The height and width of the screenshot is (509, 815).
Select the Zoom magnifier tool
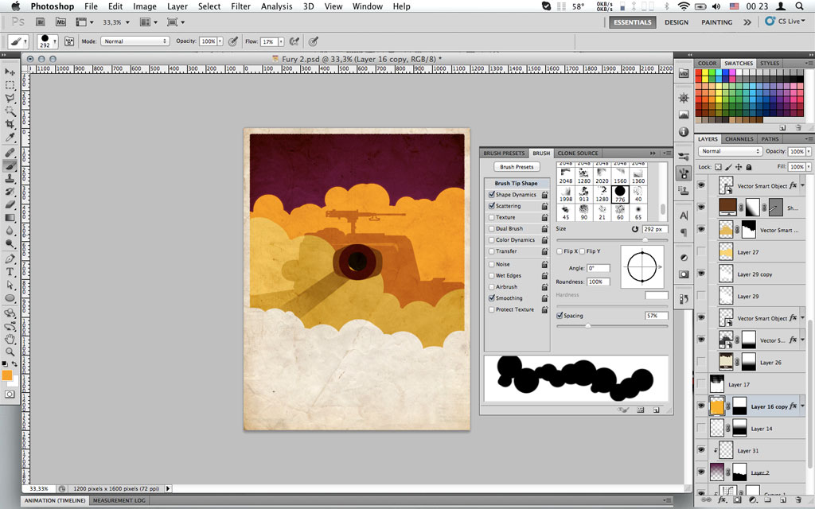click(x=10, y=352)
